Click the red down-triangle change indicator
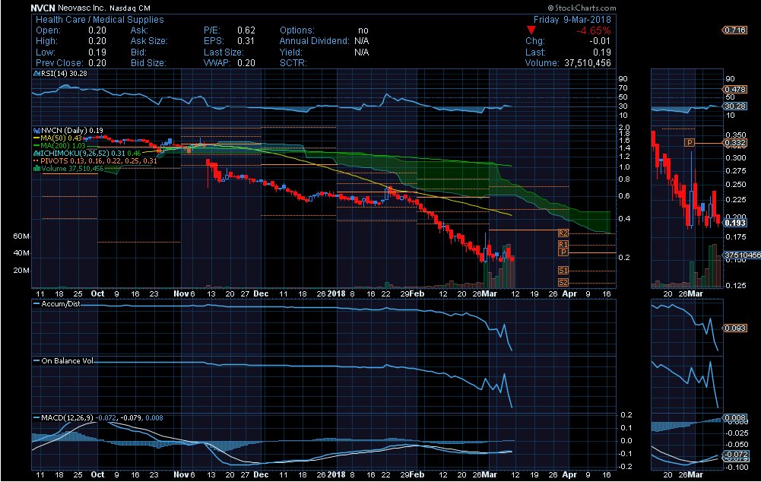 pyautogui.click(x=531, y=30)
